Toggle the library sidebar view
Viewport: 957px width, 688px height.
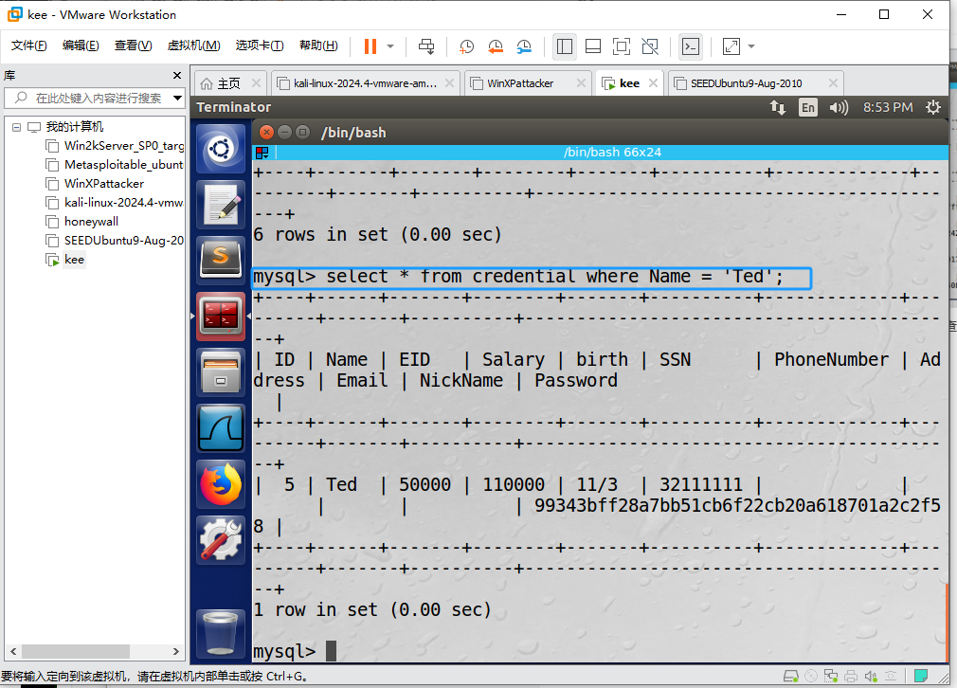tap(565, 46)
